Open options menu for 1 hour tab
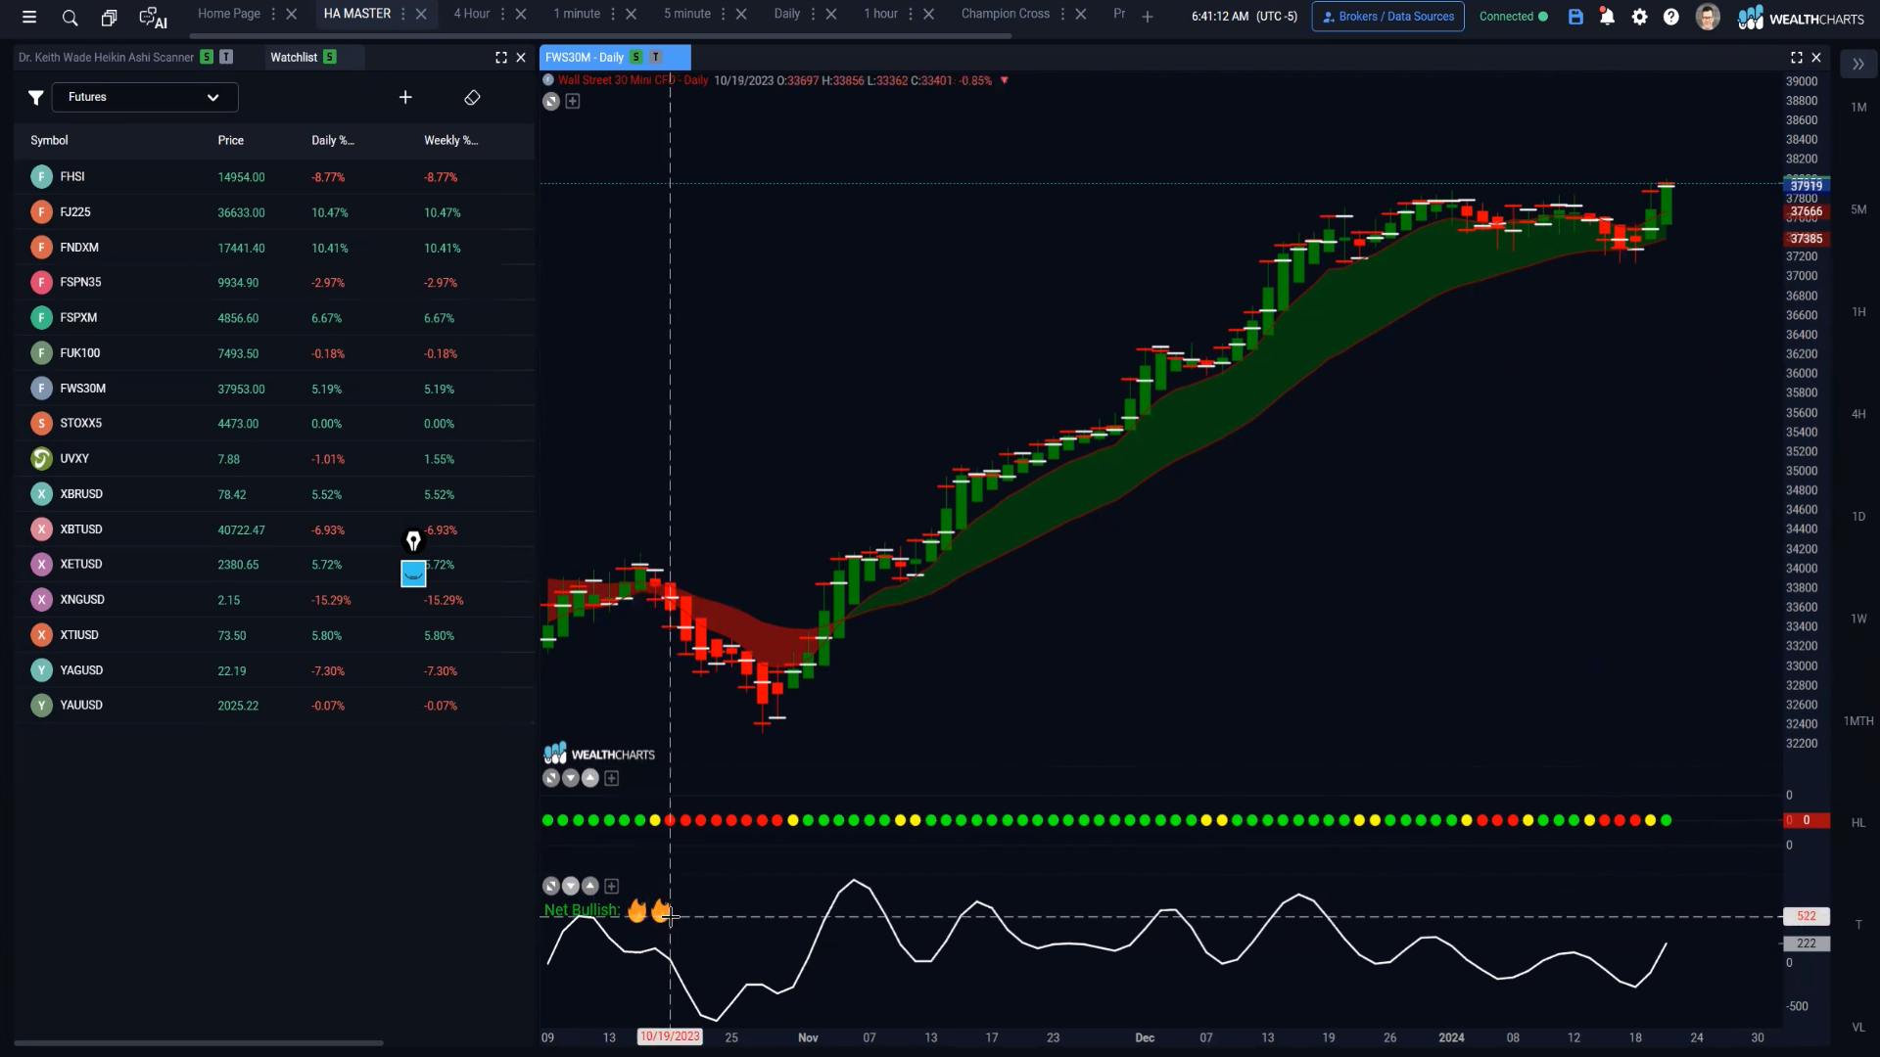1880x1057 pixels. 912,14
